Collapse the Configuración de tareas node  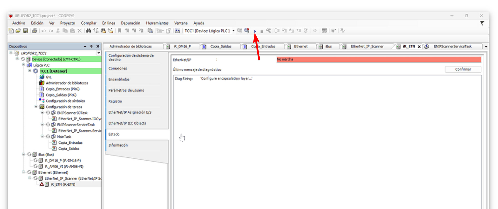point(36,107)
